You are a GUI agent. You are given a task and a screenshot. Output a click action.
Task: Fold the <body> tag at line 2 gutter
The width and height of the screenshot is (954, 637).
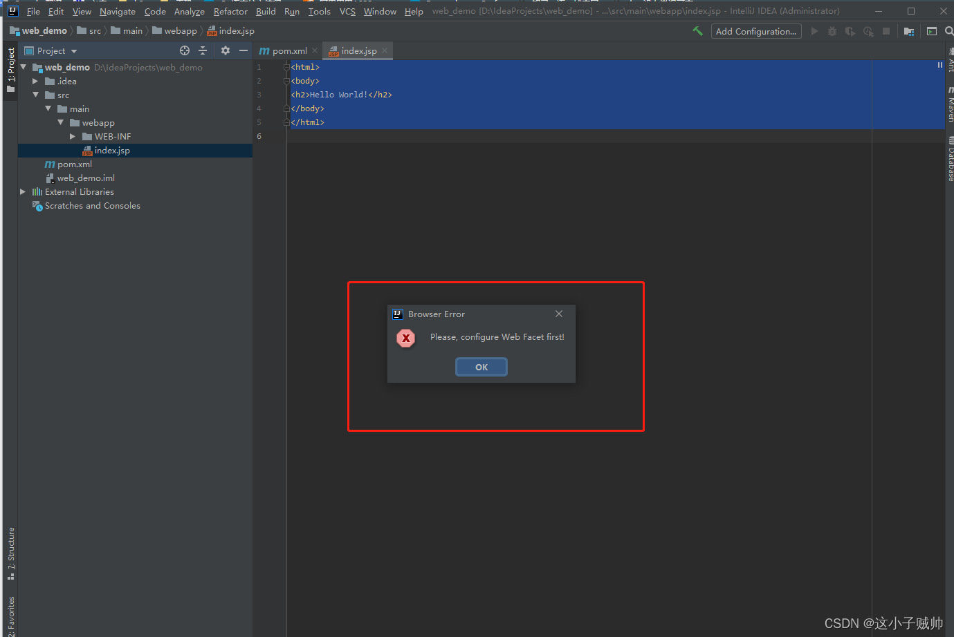point(286,81)
